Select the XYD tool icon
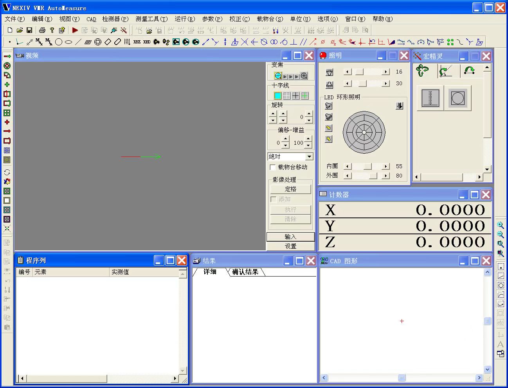This screenshot has width=508, height=388. 147,42
